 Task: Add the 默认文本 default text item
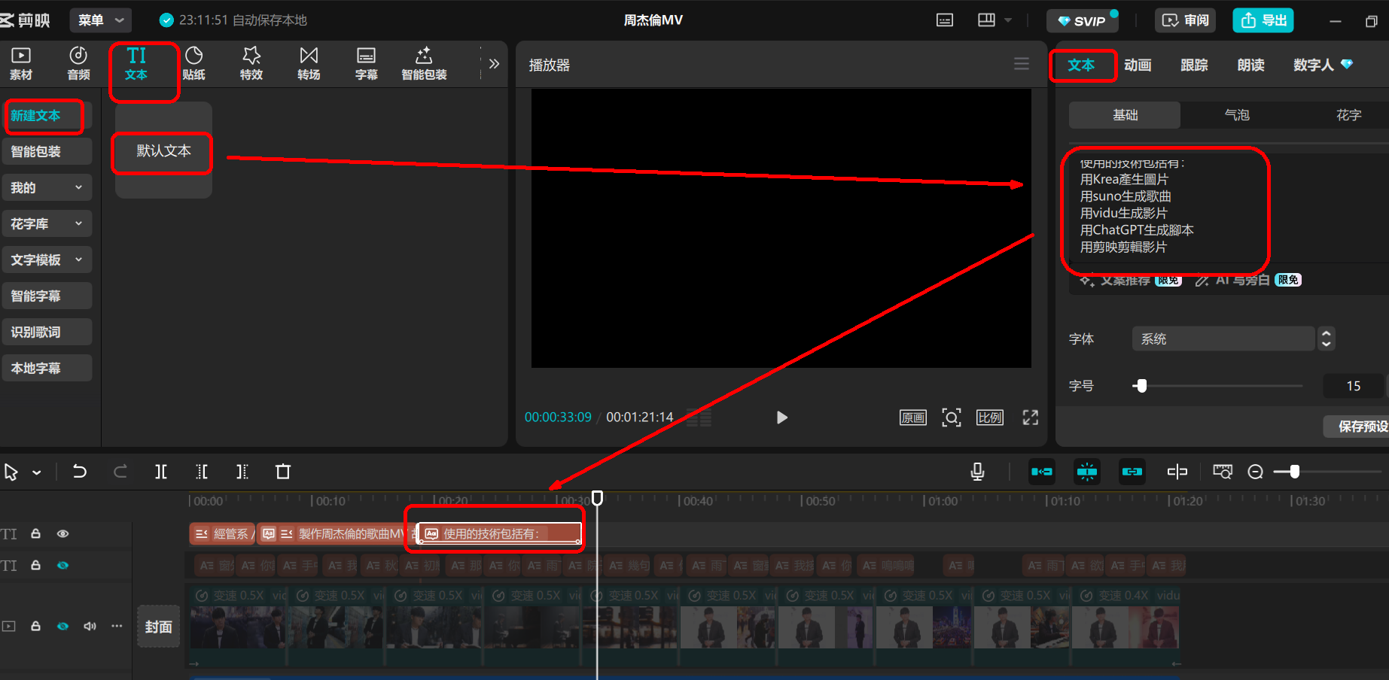[x=163, y=150]
